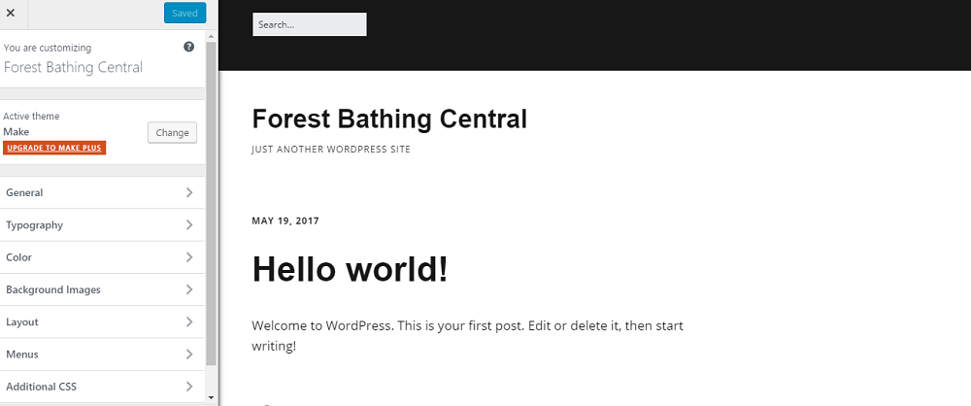
Task: Click the May 19, 2017 post date
Action: (285, 220)
